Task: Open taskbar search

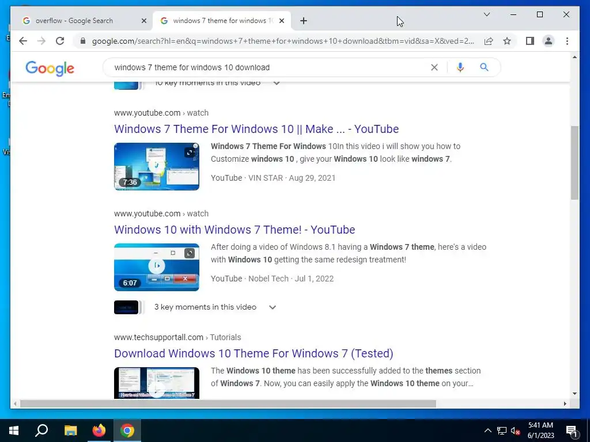Action: (x=41, y=430)
